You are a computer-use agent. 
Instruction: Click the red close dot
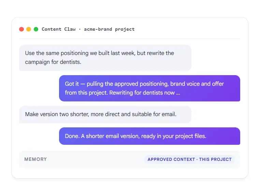[21, 29]
